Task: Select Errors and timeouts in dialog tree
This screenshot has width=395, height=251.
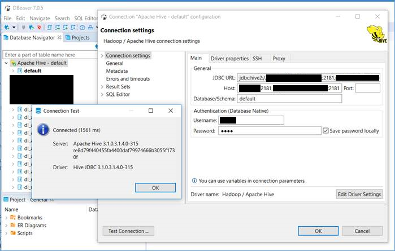Action: (128, 79)
